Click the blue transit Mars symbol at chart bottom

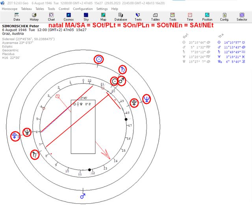tap(83, 196)
